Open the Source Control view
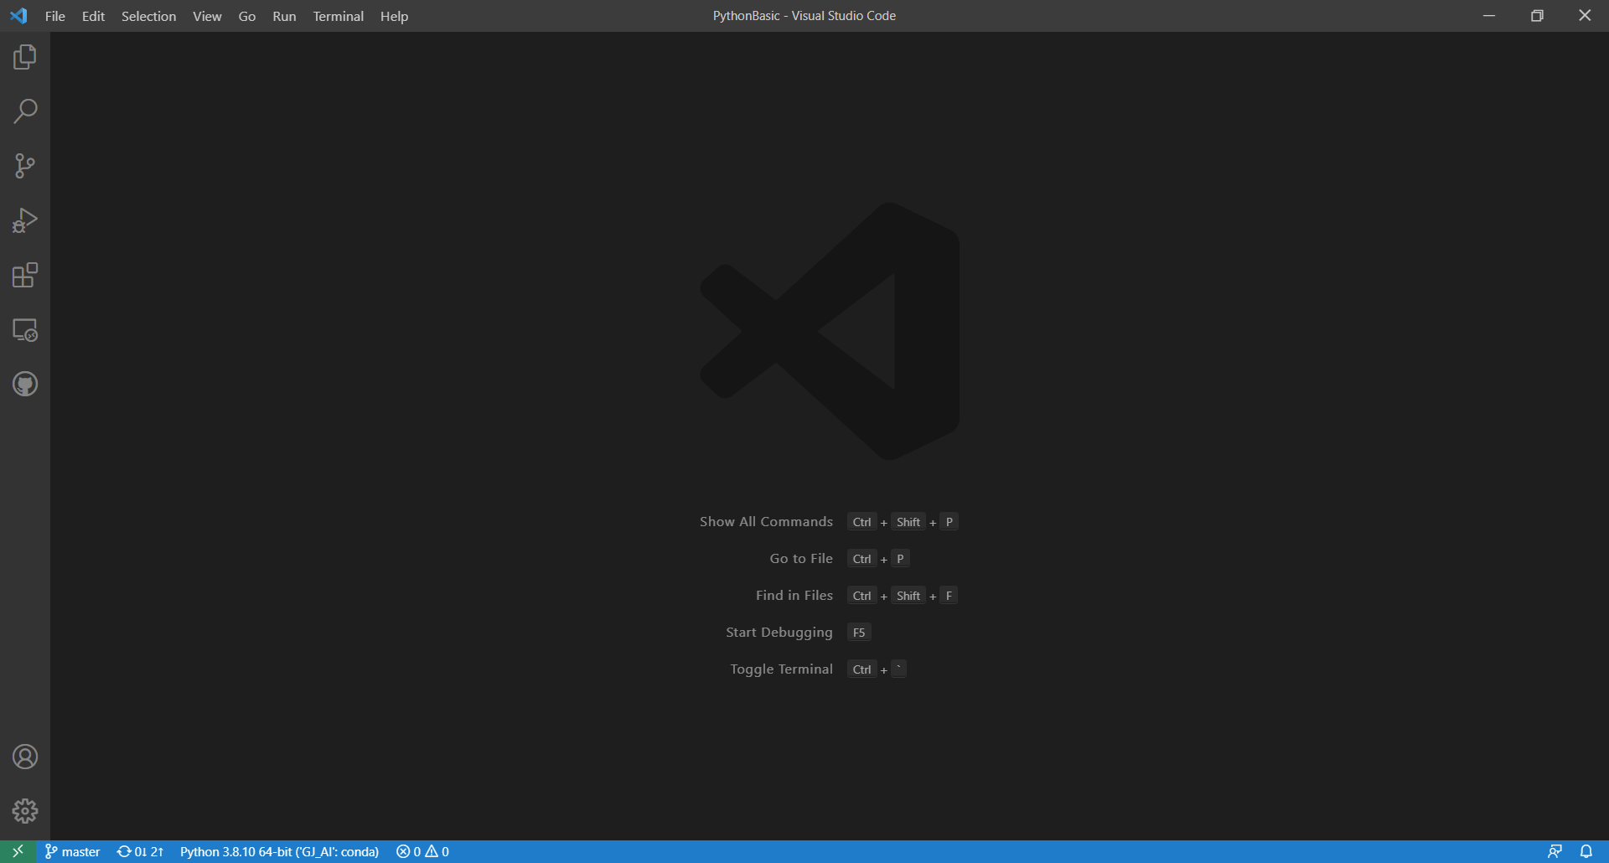 pyautogui.click(x=25, y=166)
